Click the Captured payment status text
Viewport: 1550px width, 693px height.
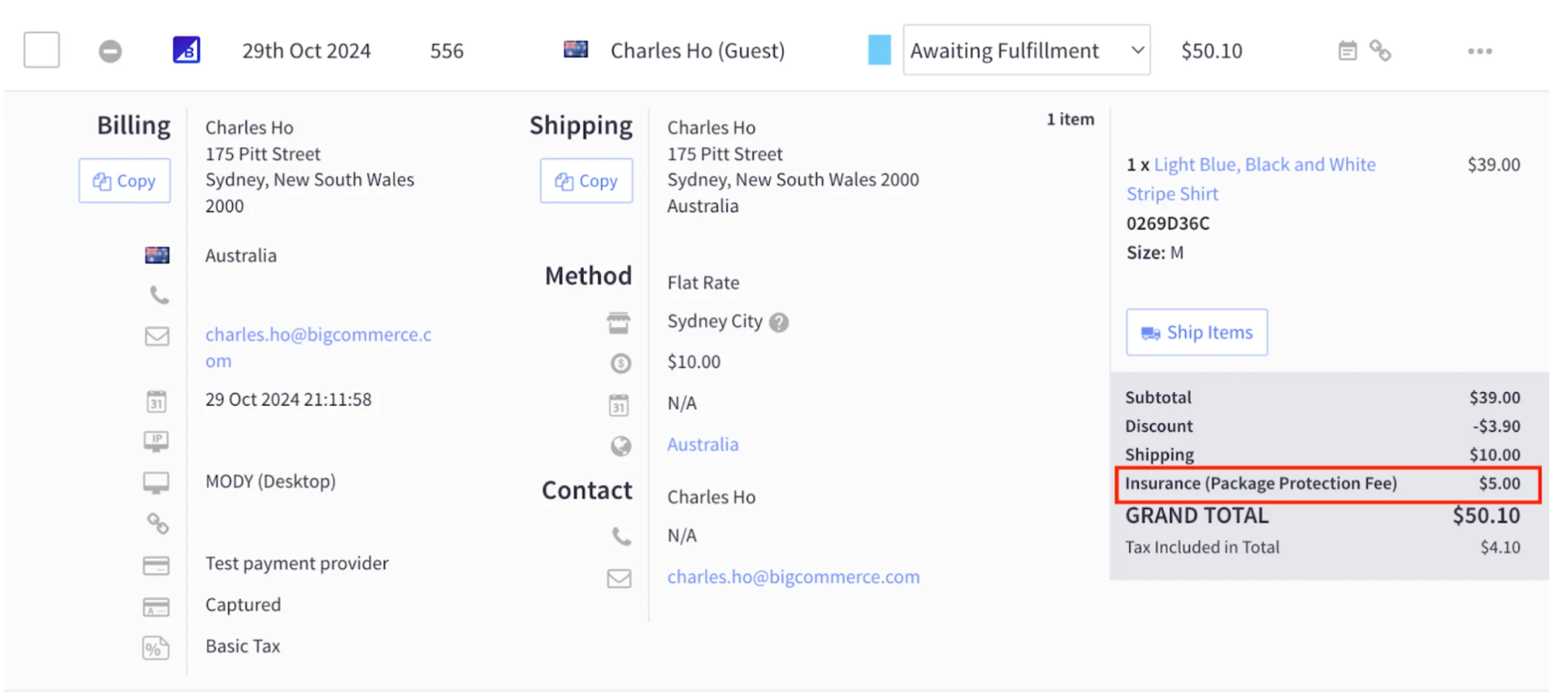pyautogui.click(x=243, y=604)
